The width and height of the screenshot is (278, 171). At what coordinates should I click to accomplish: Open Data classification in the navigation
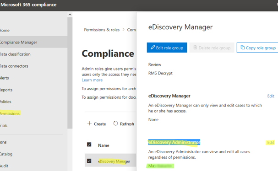point(15,54)
